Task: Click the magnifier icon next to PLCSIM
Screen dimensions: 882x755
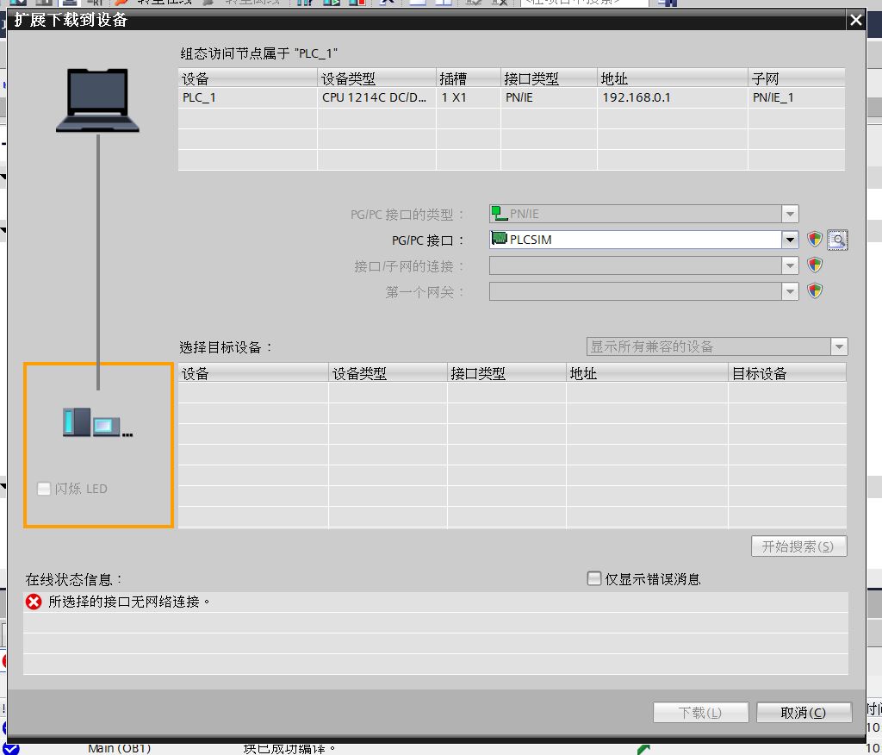Action: [x=837, y=240]
